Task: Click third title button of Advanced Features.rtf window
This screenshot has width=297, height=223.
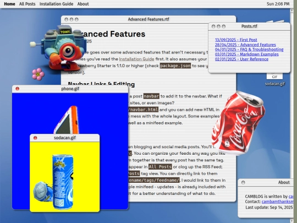Action: (x=76, y=19)
